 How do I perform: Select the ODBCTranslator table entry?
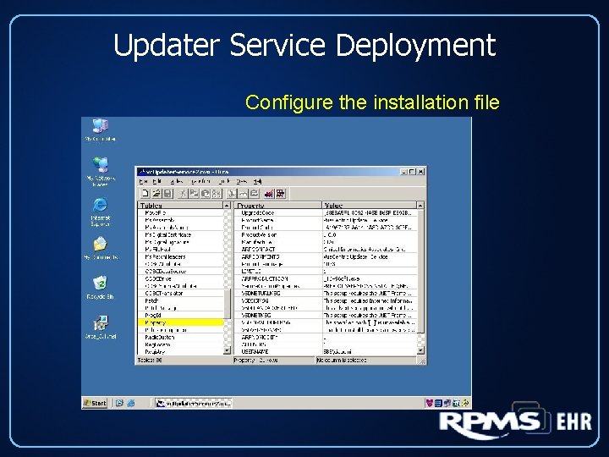tap(181, 294)
